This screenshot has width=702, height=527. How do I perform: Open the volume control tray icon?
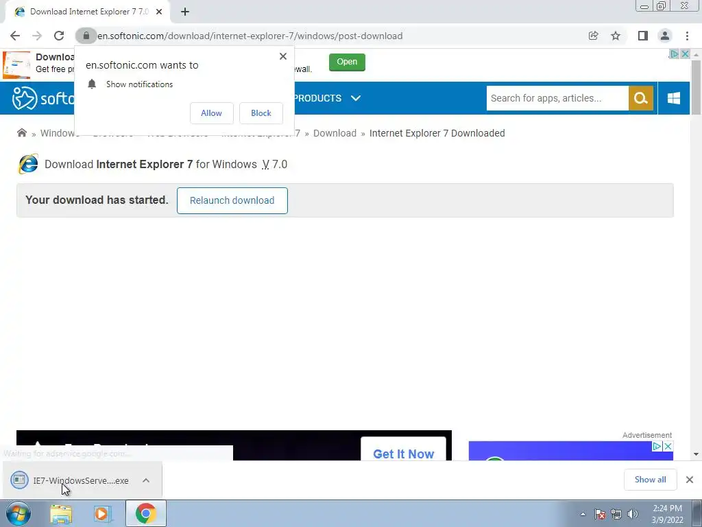[x=633, y=514]
